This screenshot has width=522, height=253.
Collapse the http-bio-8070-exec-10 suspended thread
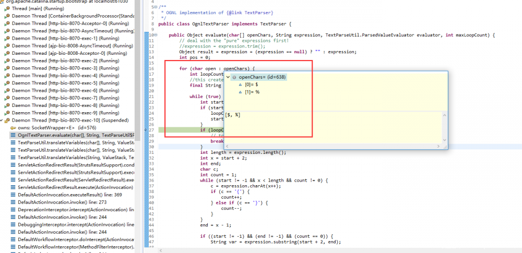pos(2,121)
